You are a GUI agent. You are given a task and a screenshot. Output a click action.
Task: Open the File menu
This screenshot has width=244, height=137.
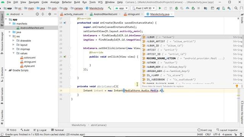(9, 2)
